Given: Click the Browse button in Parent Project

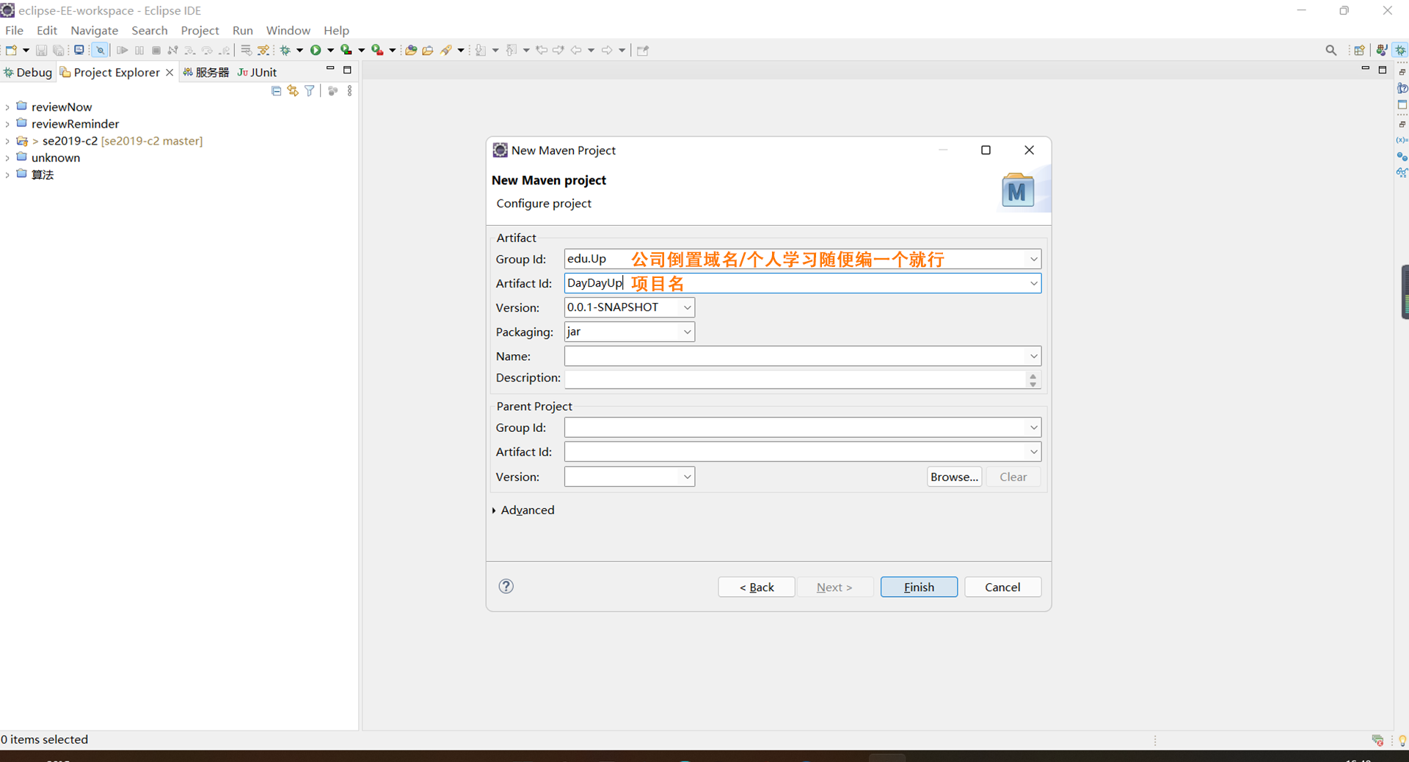Looking at the screenshot, I should point(953,477).
